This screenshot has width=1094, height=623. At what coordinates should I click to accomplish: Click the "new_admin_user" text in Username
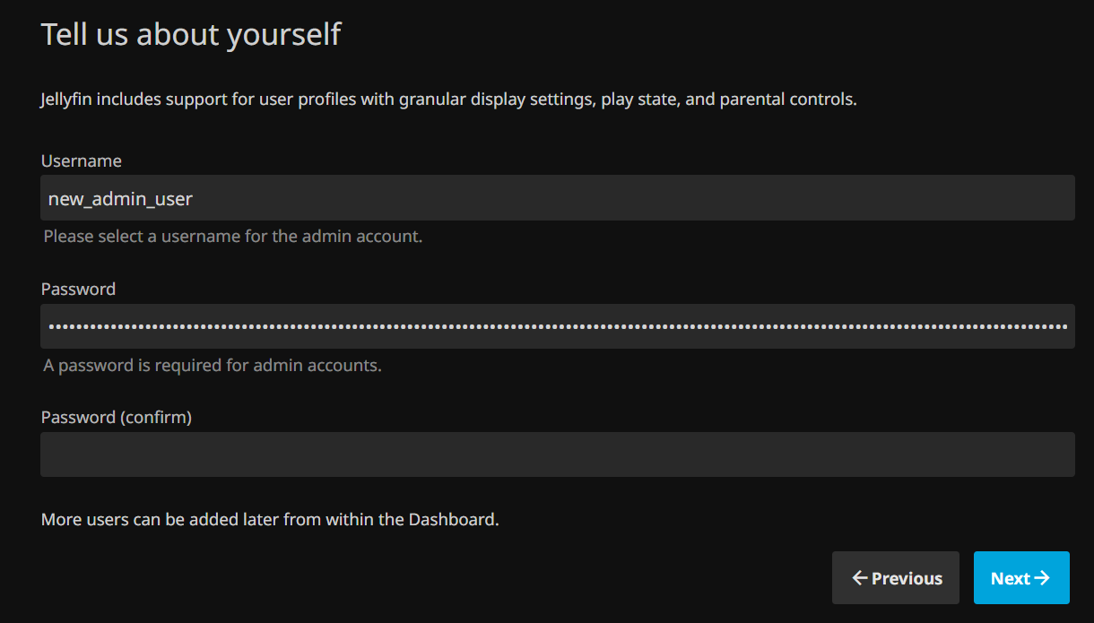pyautogui.click(x=120, y=199)
